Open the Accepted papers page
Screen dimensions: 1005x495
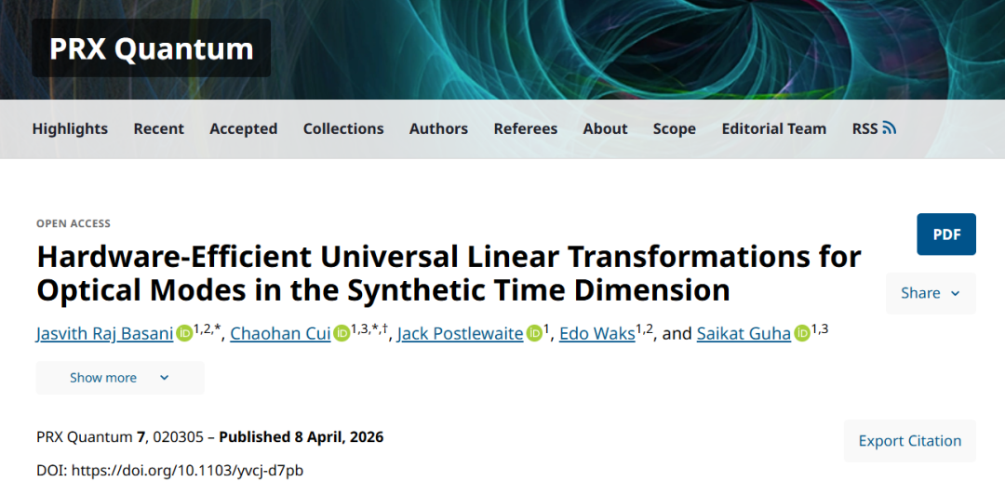(243, 128)
